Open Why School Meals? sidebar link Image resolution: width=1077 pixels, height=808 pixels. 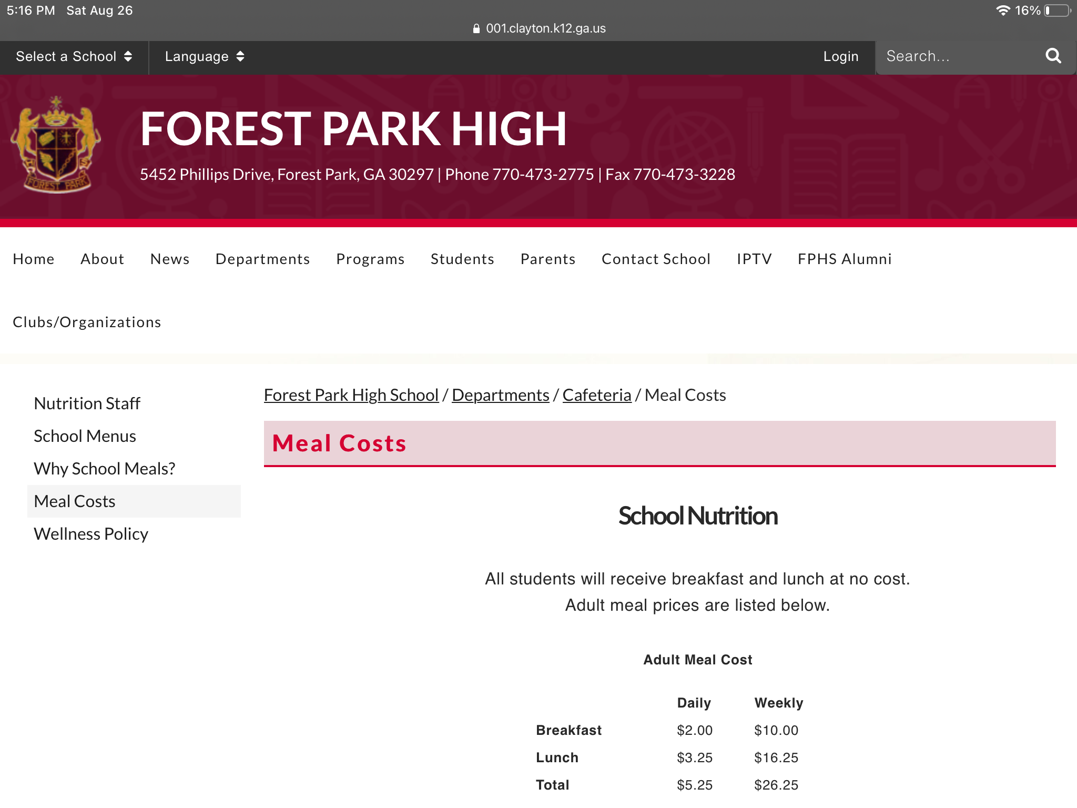tap(105, 469)
